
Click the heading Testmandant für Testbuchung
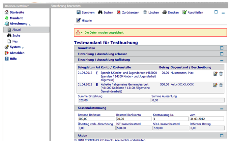coord(106,43)
